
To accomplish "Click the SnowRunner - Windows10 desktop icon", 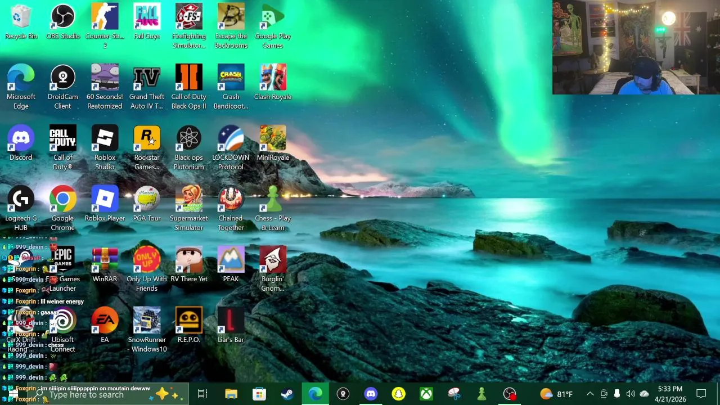I will tap(147, 330).
